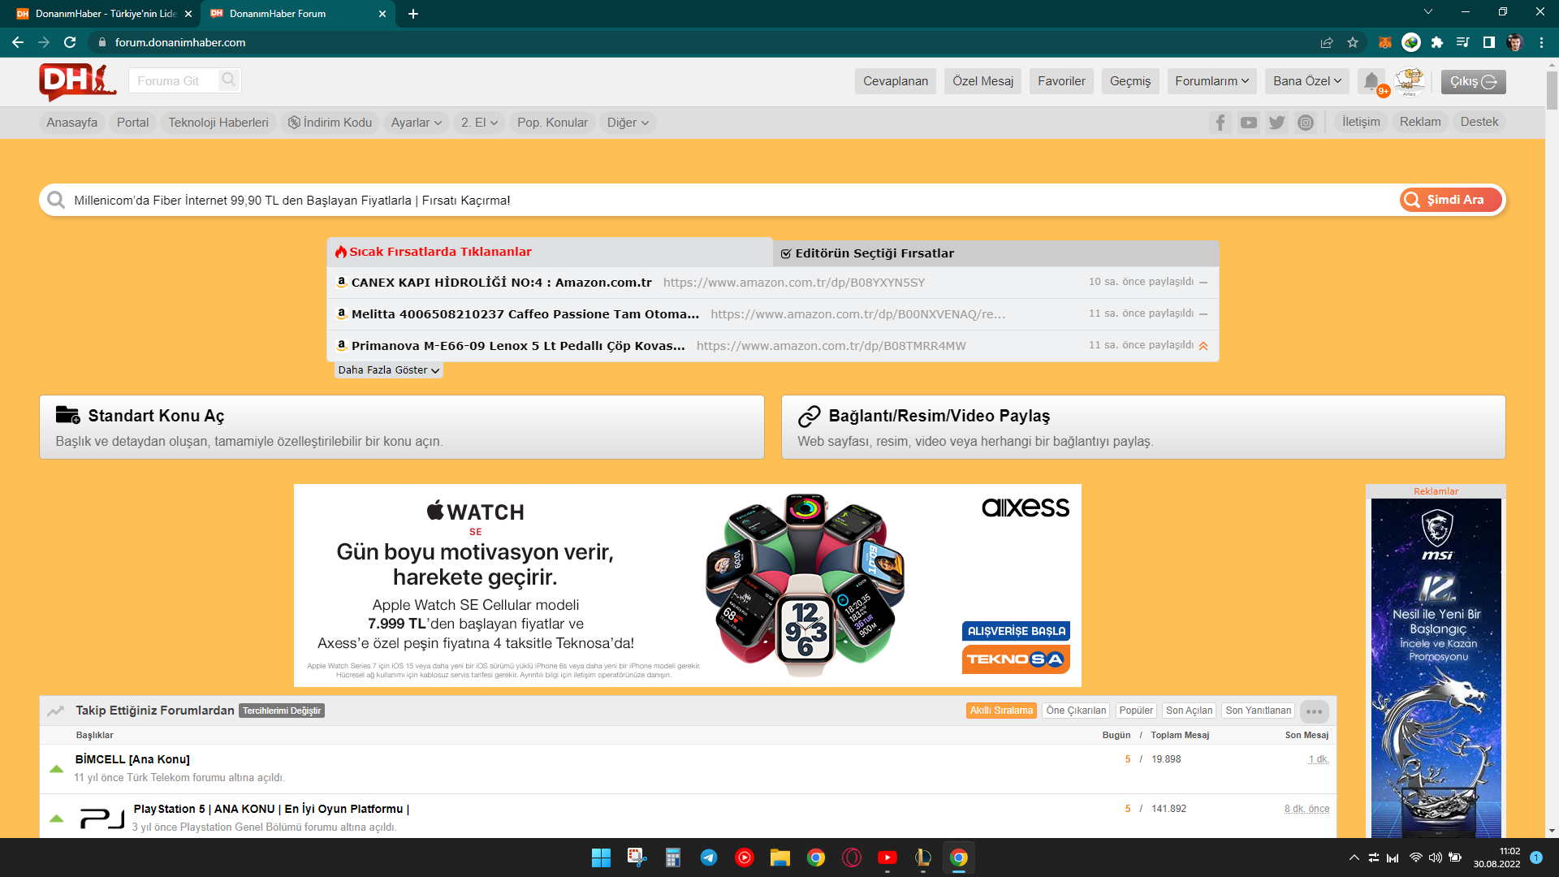
Task: Select the Akıllı Sıralama sorting toggle
Action: (x=1001, y=711)
